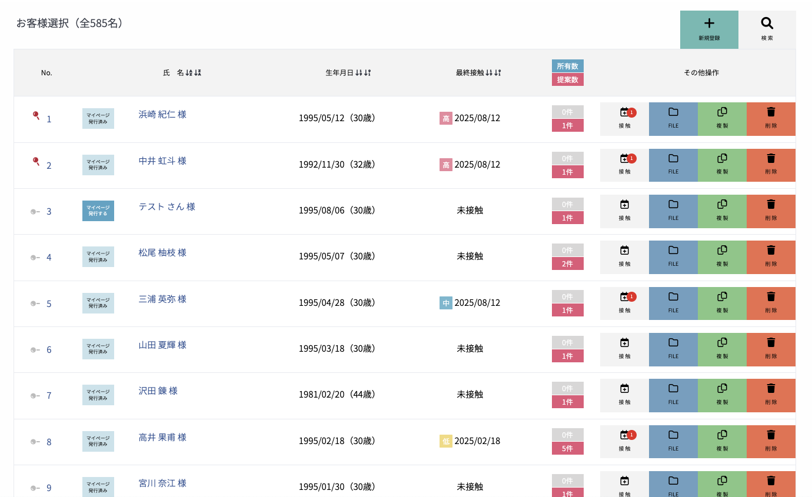Duplicate the 高井 果甫 record

point(722,442)
